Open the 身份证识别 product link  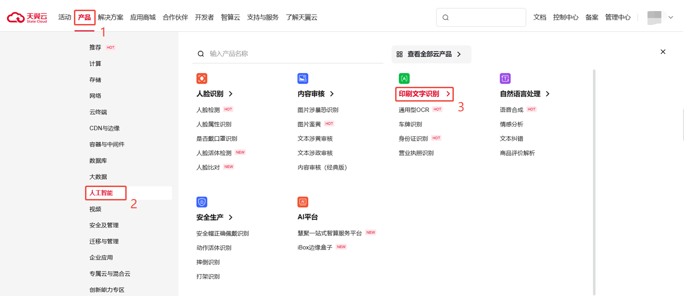point(414,139)
